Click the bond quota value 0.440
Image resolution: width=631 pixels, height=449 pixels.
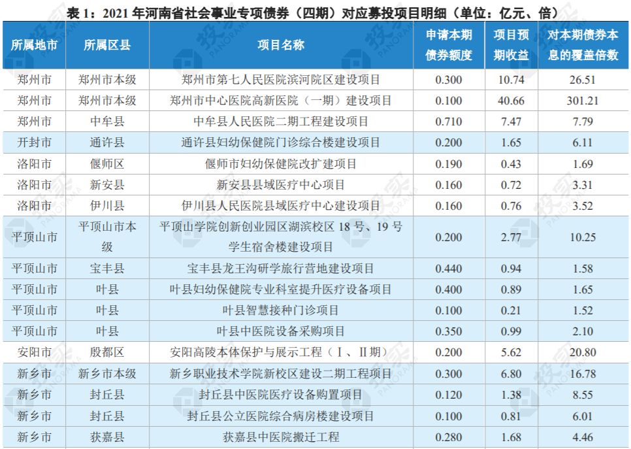coord(449,269)
